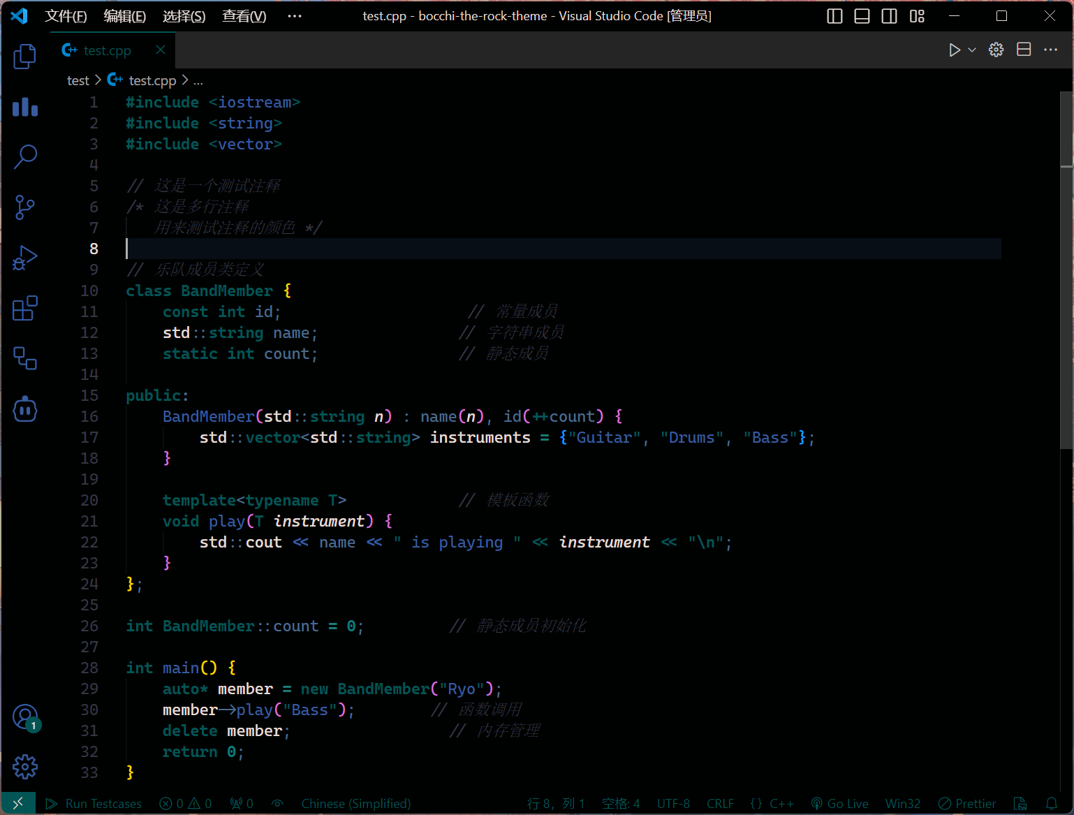1074x815 pixels.
Task: Expand the hidden menus ellipsis in the title bar
Action: (x=295, y=16)
